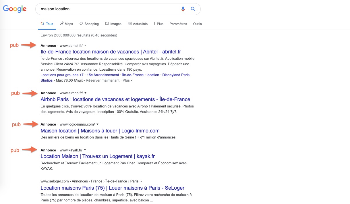Click www.abritel.fr/ URL text
350x204 pixels.
click(71, 46)
